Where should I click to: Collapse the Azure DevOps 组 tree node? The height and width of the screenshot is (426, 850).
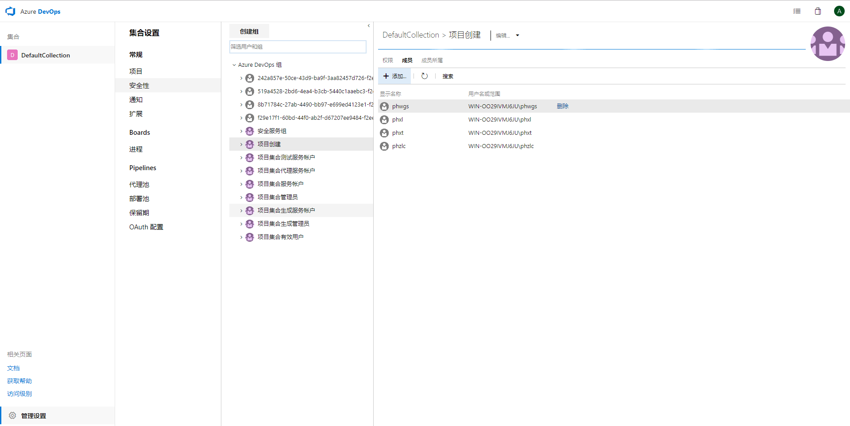[x=234, y=65]
